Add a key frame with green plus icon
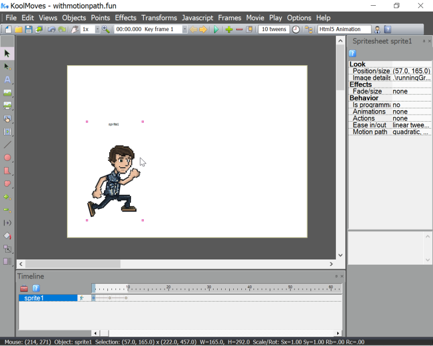This screenshot has width=433, height=346. pyautogui.click(x=229, y=29)
